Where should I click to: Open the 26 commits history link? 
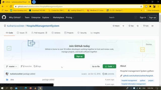pyautogui.click(x=108, y=74)
